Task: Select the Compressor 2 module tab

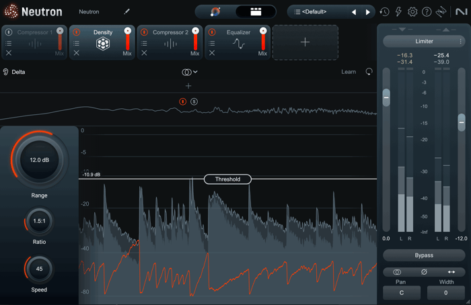Action: [x=170, y=42]
